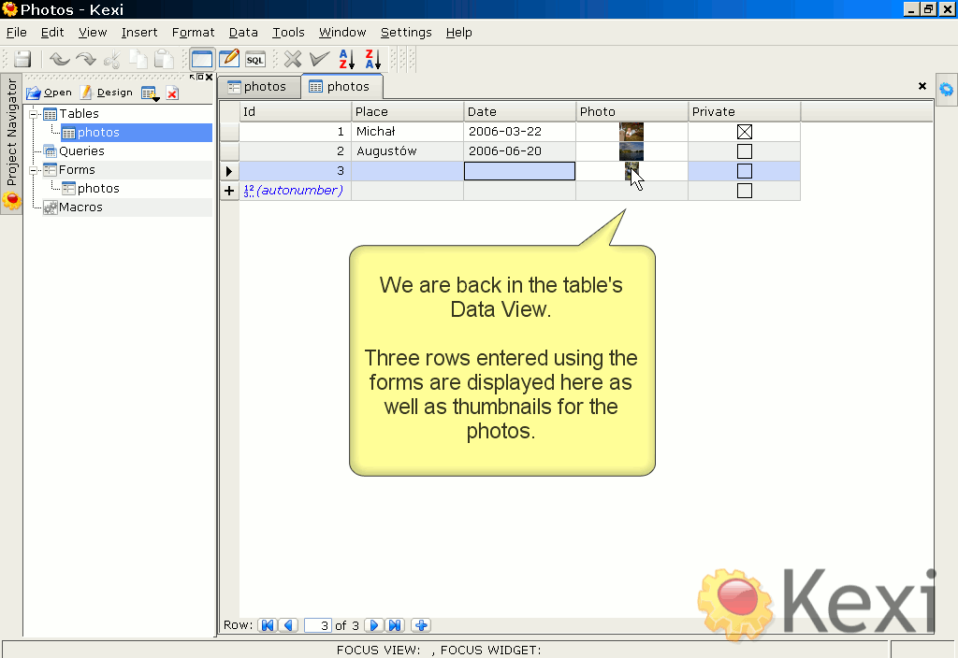This screenshot has width=958, height=658.
Task: Open create object dropdown in Project Navigator
Action: [150, 93]
